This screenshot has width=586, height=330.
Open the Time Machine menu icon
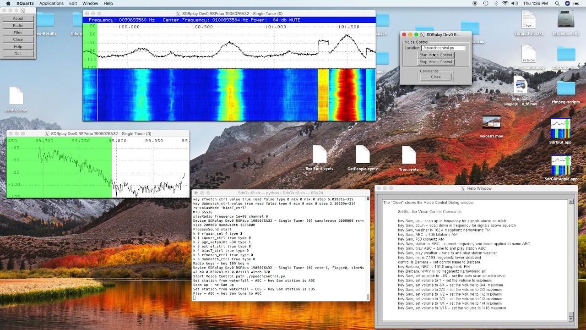point(486,3)
